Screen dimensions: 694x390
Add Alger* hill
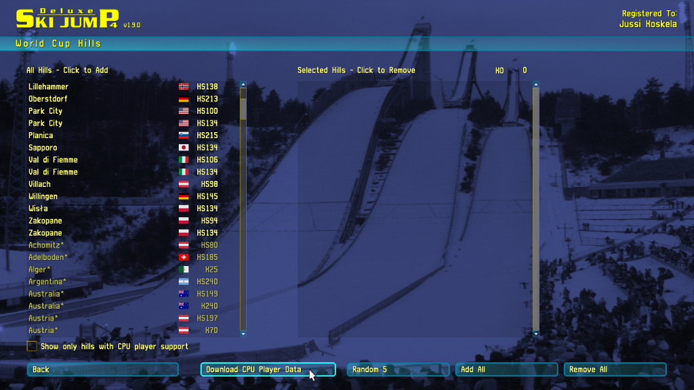[x=123, y=269]
